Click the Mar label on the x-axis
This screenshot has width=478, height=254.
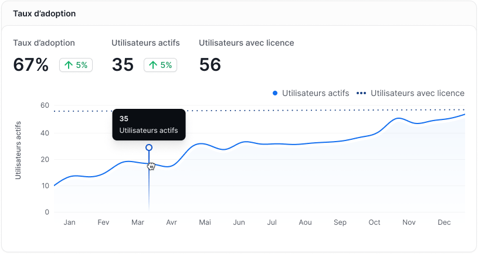click(138, 223)
